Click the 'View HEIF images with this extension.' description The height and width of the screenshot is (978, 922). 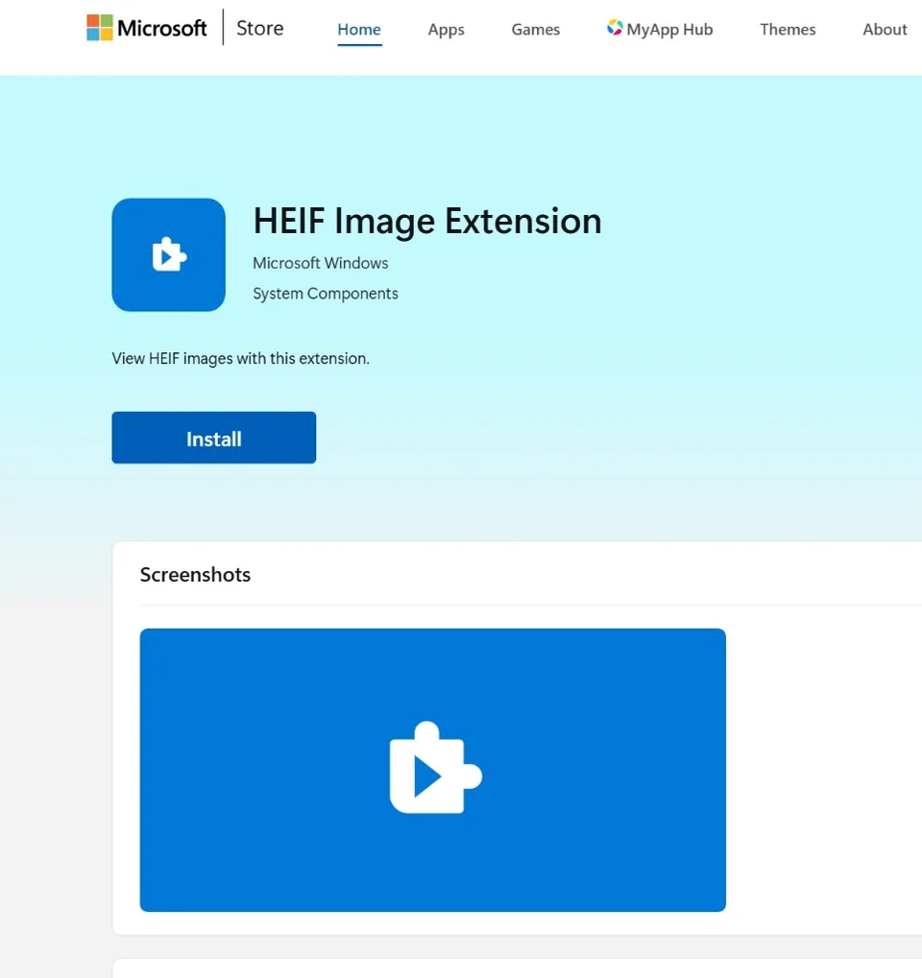[240, 359]
